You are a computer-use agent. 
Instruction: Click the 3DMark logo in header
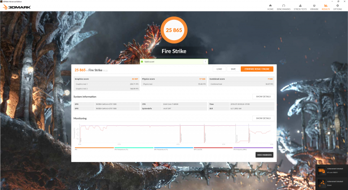17,7
